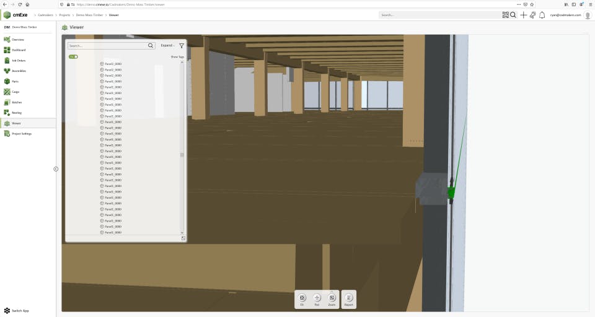Select the green highlighted part in 3D view
Viewport: 595px width, 317px height.
point(451,193)
